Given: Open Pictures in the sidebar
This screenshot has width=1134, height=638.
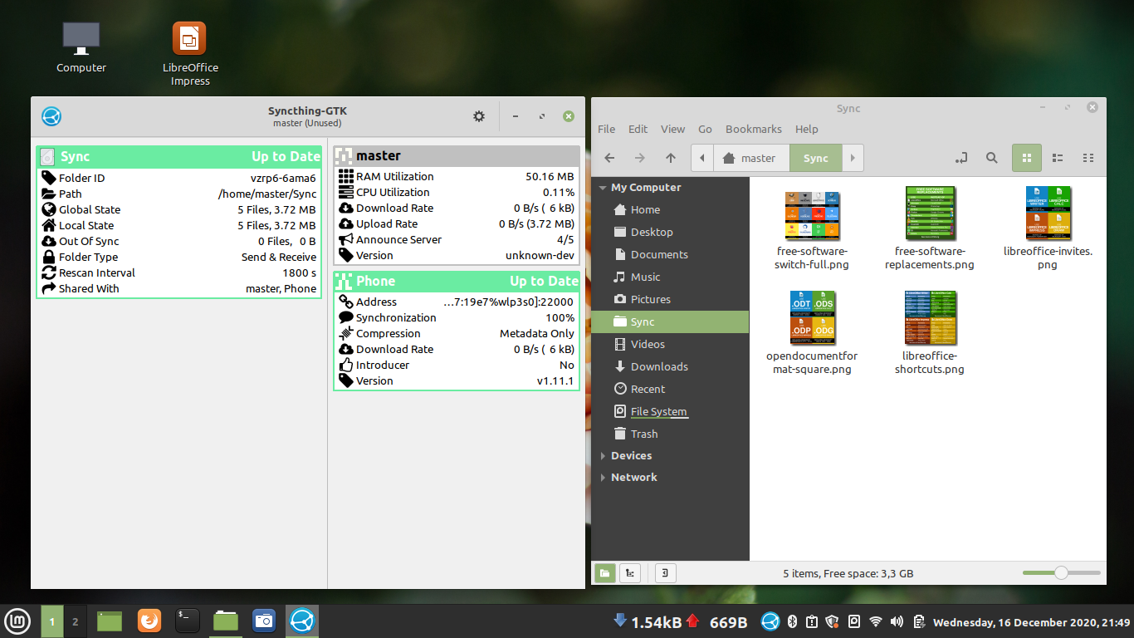Looking at the screenshot, I should [650, 300].
